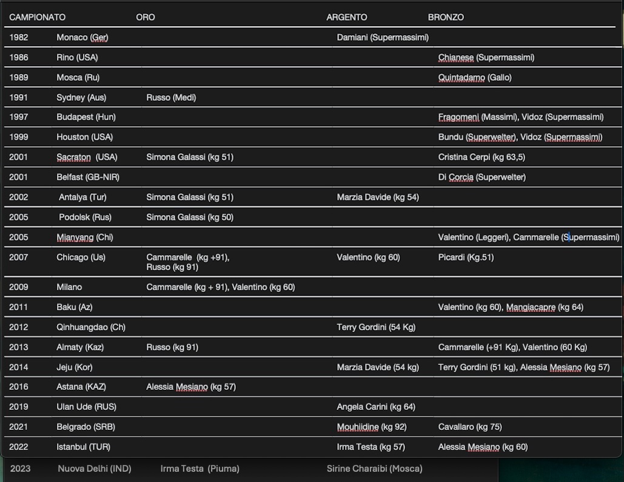Select the Monaco (Ger) cell
This screenshot has height=482, width=624.
click(82, 38)
